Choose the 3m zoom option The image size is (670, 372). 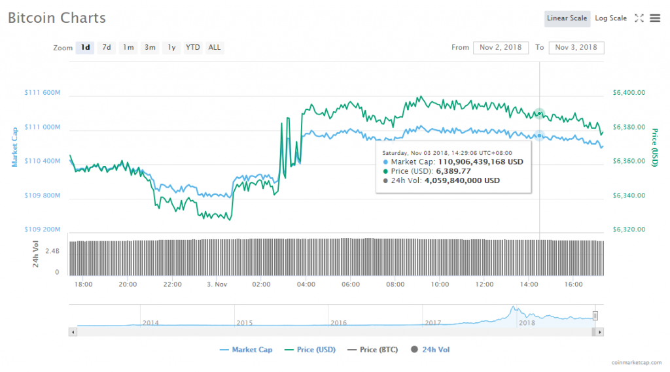(x=150, y=48)
